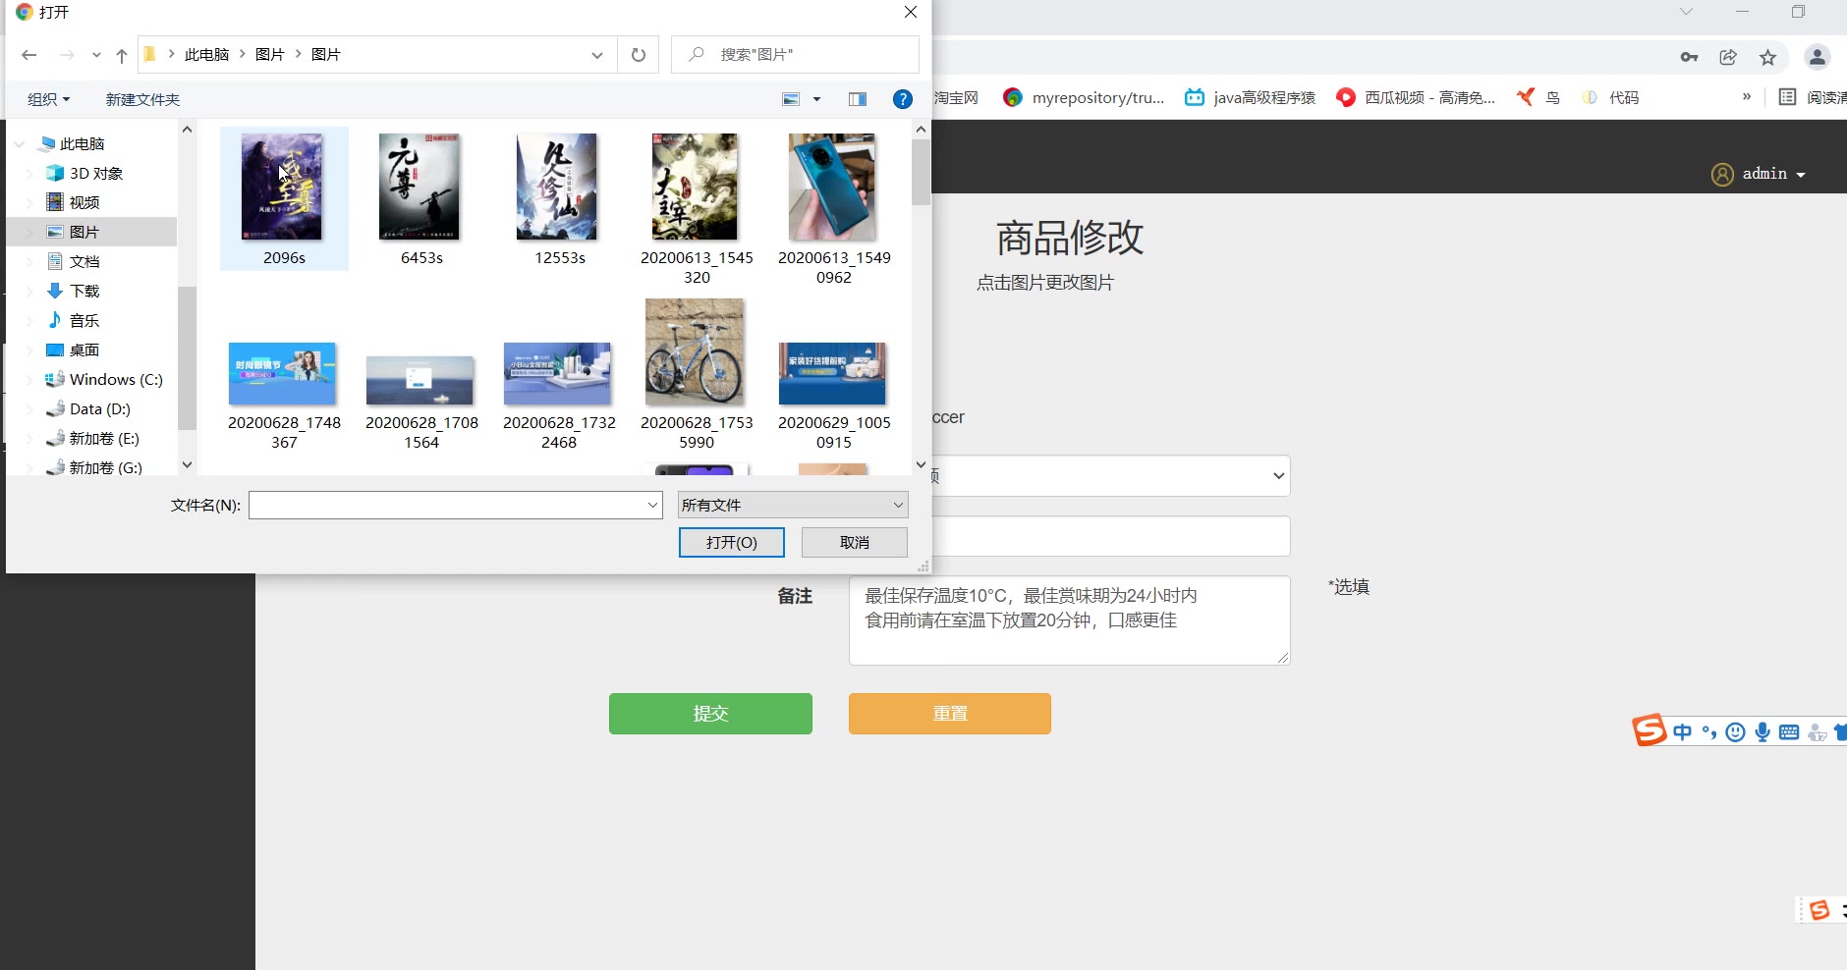The image size is (1847, 970).
Task: Select 此电脑 in navigation tree
Action: click(83, 143)
